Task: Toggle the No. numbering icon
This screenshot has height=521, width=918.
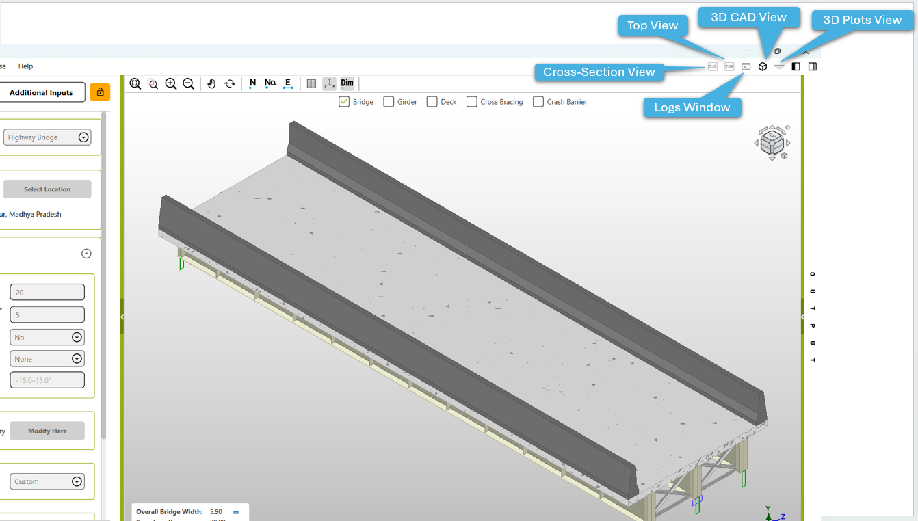Action: pyautogui.click(x=270, y=83)
